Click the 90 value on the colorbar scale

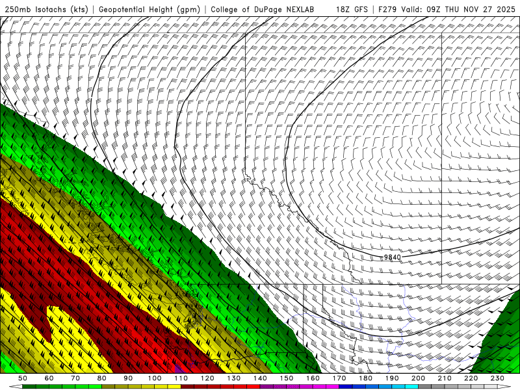point(128,378)
